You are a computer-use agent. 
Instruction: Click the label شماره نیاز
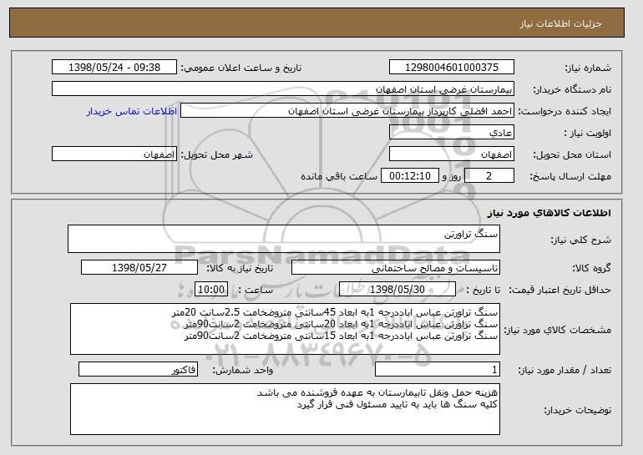pos(588,68)
